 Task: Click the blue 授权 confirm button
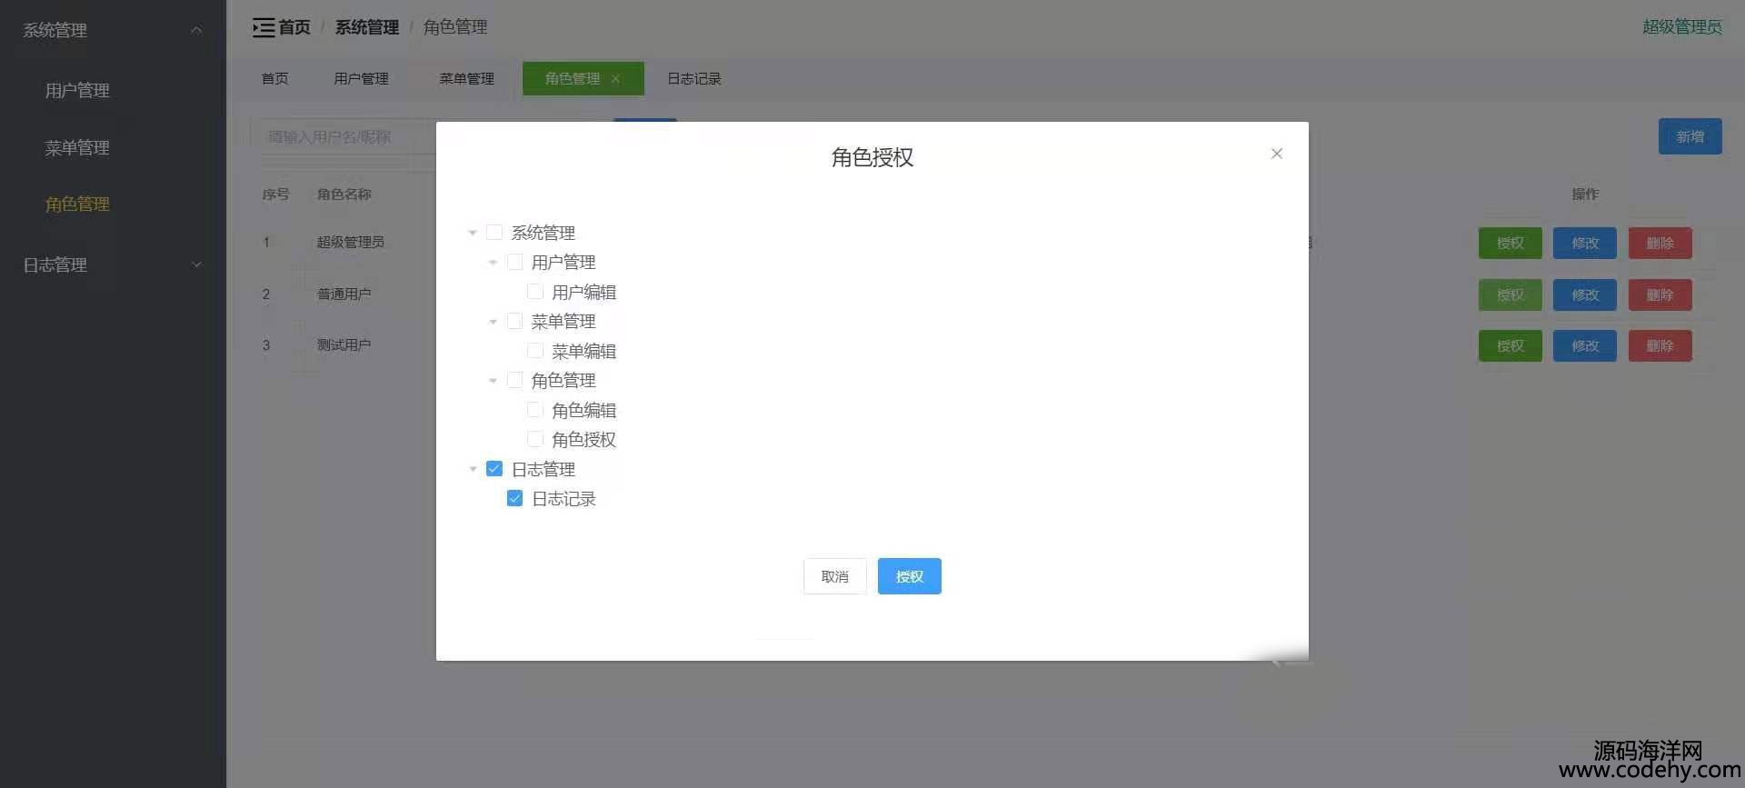[x=909, y=576]
